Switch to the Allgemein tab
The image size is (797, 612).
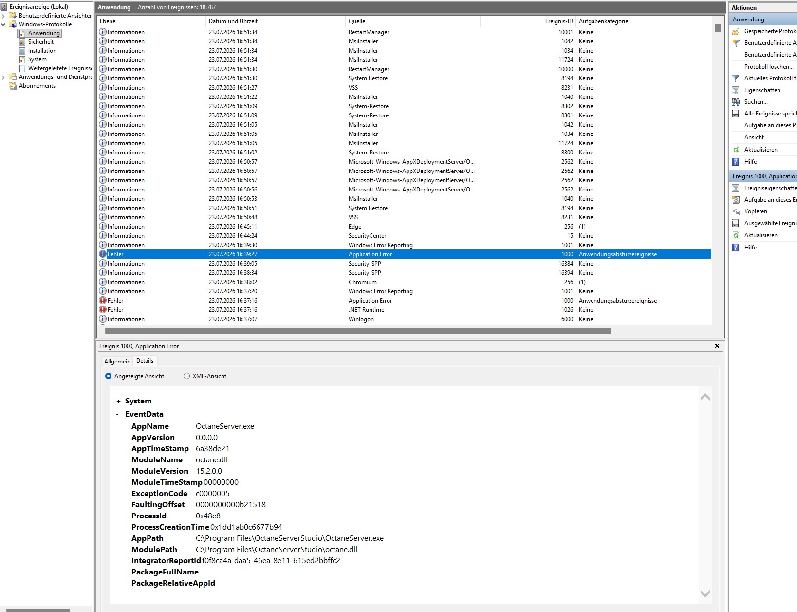117,361
